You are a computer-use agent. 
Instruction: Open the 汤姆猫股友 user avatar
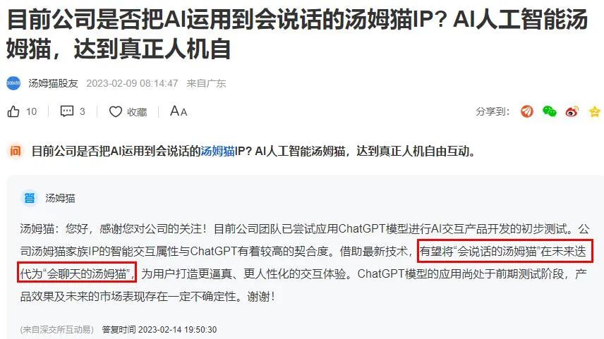point(13,83)
